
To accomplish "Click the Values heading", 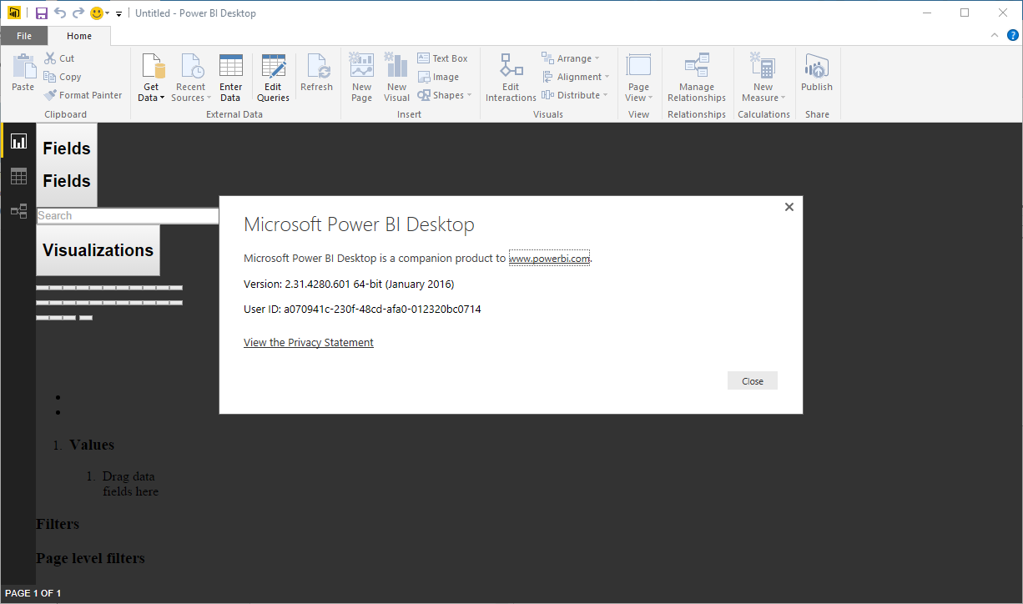I will (x=92, y=445).
